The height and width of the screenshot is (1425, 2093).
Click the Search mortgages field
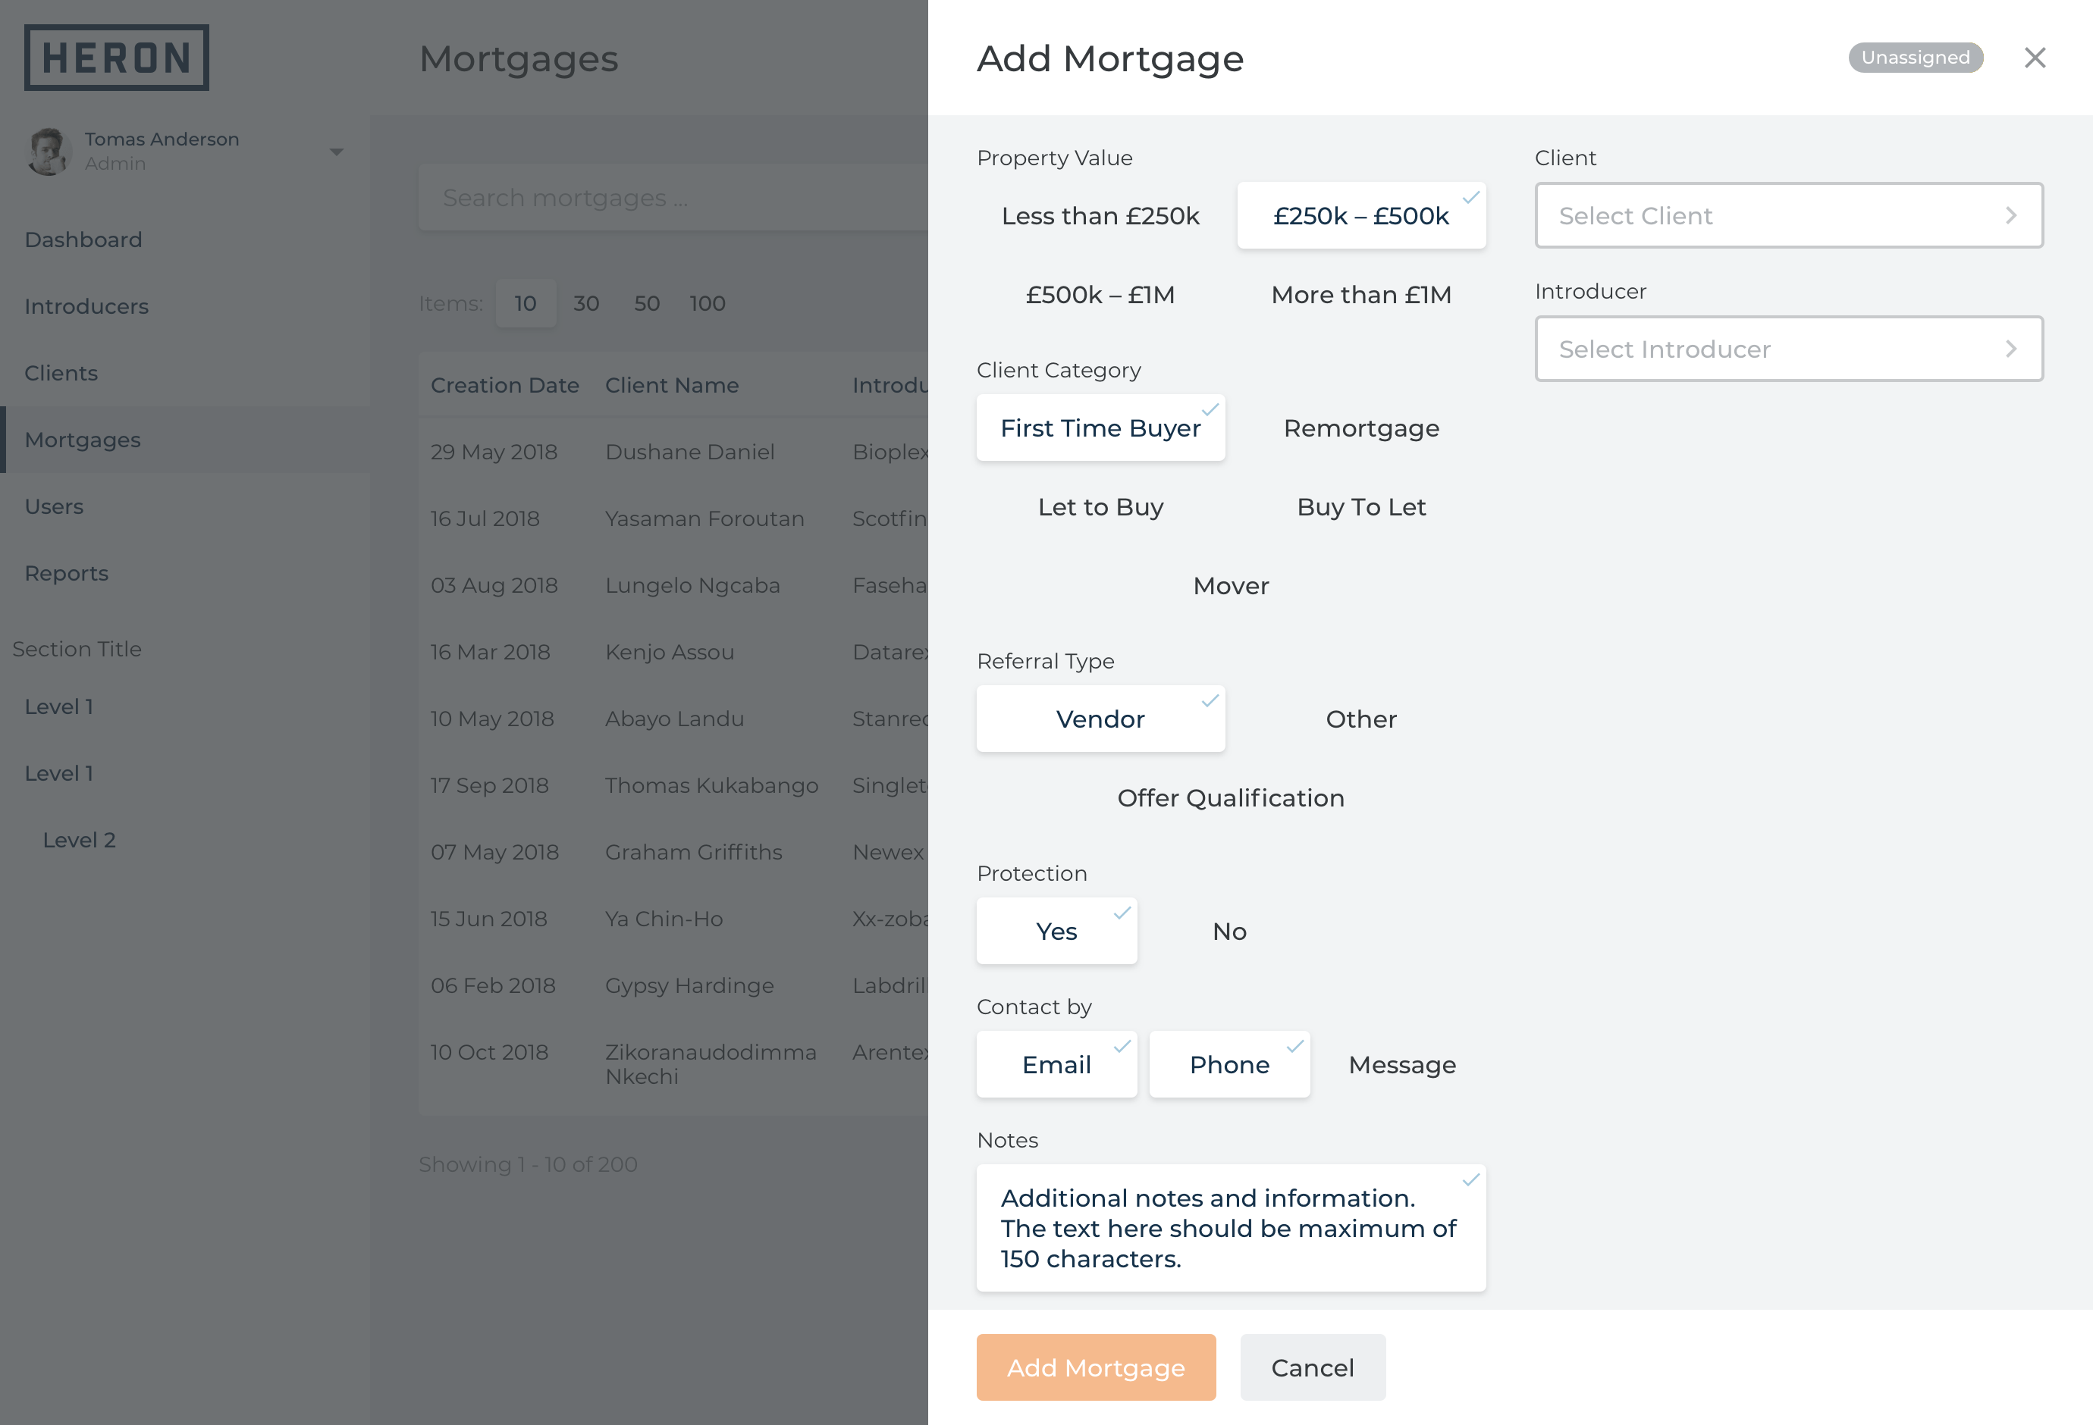click(673, 197)
